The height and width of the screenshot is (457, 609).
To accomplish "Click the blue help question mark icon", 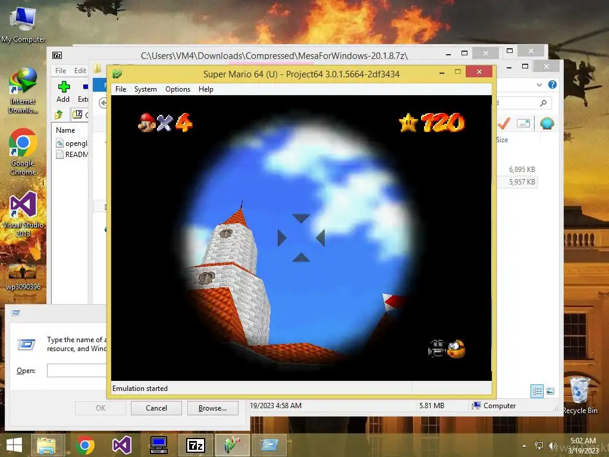I will (x=553, y=84).
